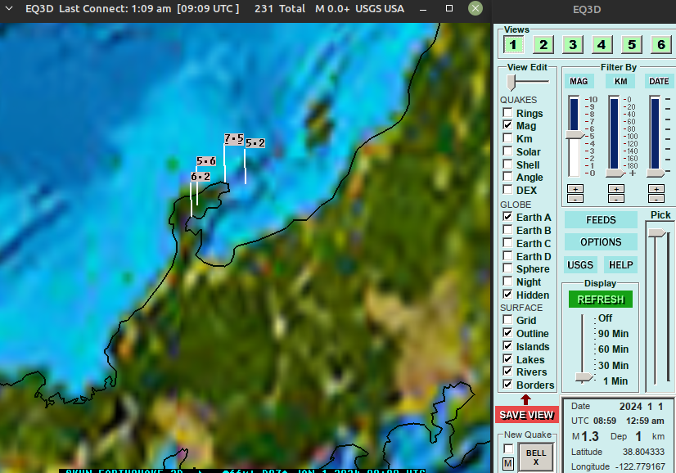Open the OPTIONS panel
676x473 pixels.
click(x=601, y=242)
